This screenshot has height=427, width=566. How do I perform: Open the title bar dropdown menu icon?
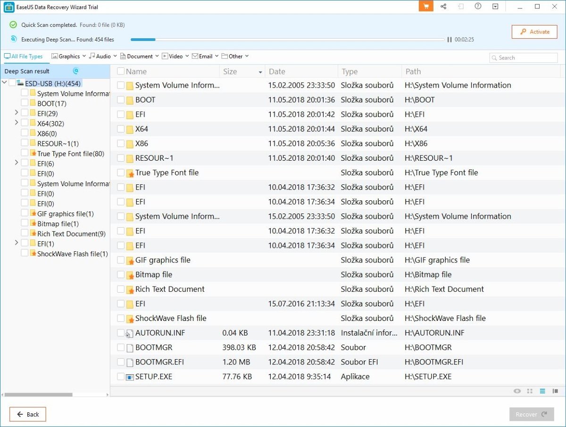(x=495, y=6)
